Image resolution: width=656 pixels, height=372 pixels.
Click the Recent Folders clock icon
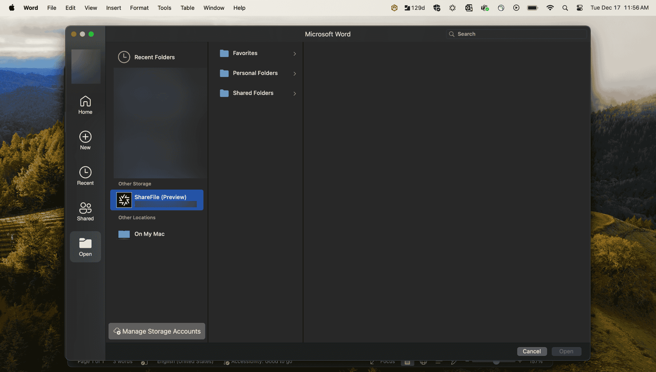point(124,57)
